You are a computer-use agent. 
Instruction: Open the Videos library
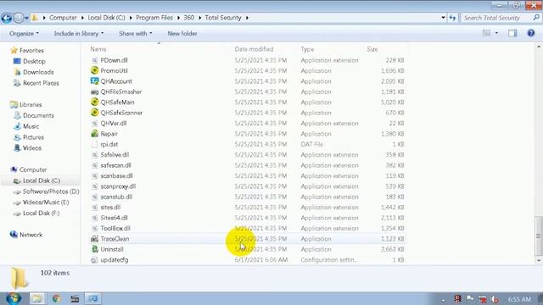click(x=32, y=148)
